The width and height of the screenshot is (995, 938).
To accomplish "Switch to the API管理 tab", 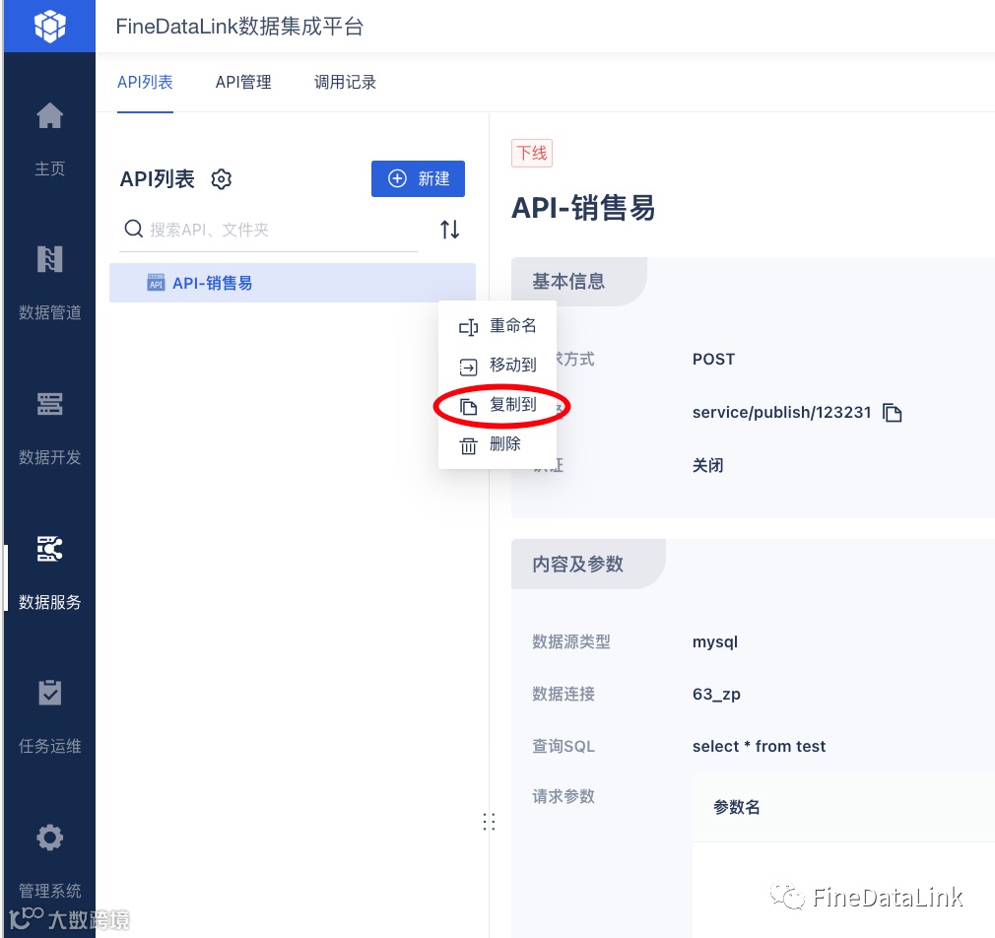I will pos(243,82).
